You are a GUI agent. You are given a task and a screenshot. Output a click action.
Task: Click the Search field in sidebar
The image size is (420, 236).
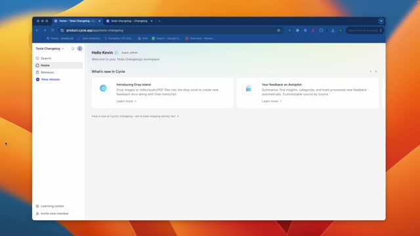click(x=58, y=58)
